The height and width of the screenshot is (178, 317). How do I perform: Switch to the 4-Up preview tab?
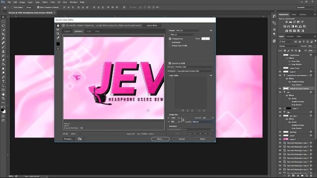click(97, 31)
